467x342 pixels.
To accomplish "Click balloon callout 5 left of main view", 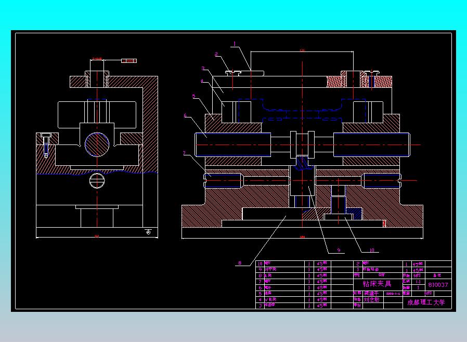I will 194,96.
